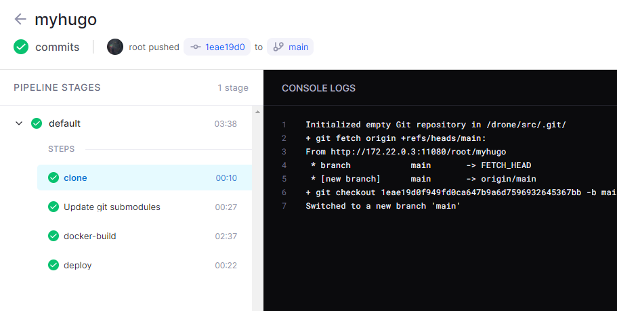This screenshot has height=311, width=617.
Task: Click log line git fetch origin
Action: 397,138
